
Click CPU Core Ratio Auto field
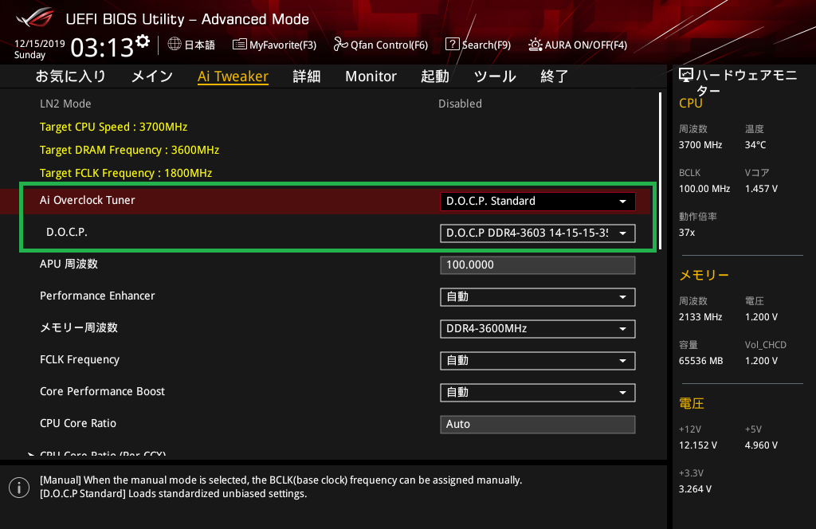pyautogui.click(x=538, y=425)
